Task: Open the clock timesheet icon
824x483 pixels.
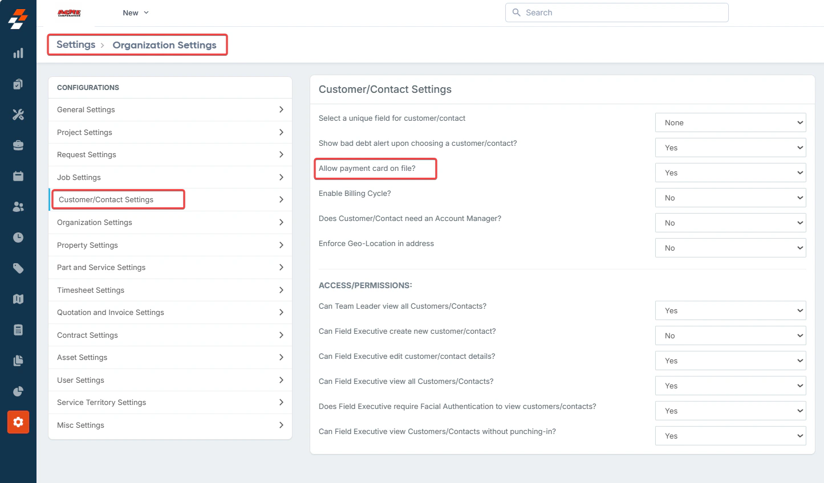Action: 18,238
